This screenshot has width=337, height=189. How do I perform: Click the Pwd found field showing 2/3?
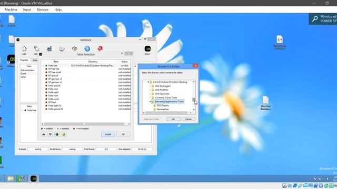(x=106, y=149)
